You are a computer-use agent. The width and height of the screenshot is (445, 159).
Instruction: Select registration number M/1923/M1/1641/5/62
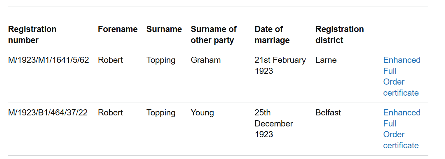point(48,60)
